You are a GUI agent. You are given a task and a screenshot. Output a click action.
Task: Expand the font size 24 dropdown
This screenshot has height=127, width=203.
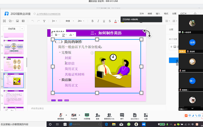coord(81,21)
